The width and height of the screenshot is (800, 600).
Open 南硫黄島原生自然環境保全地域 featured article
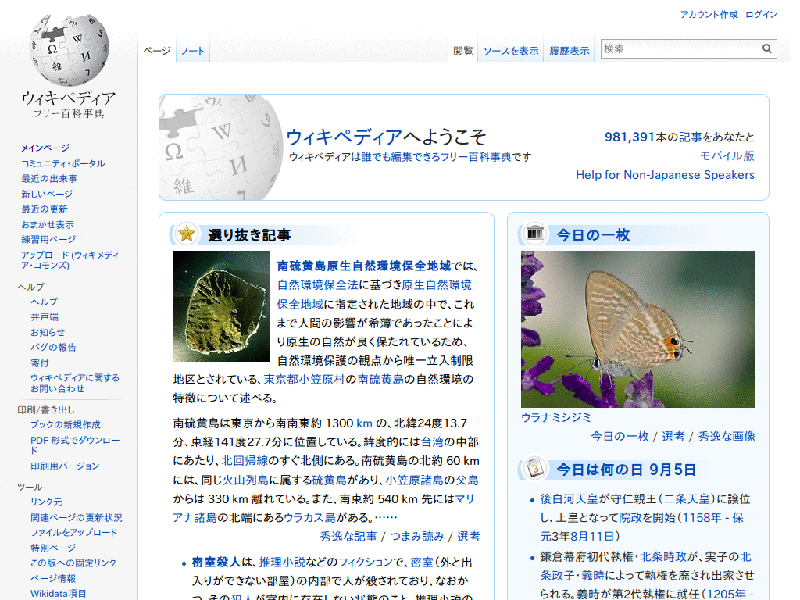pos(364,266)
